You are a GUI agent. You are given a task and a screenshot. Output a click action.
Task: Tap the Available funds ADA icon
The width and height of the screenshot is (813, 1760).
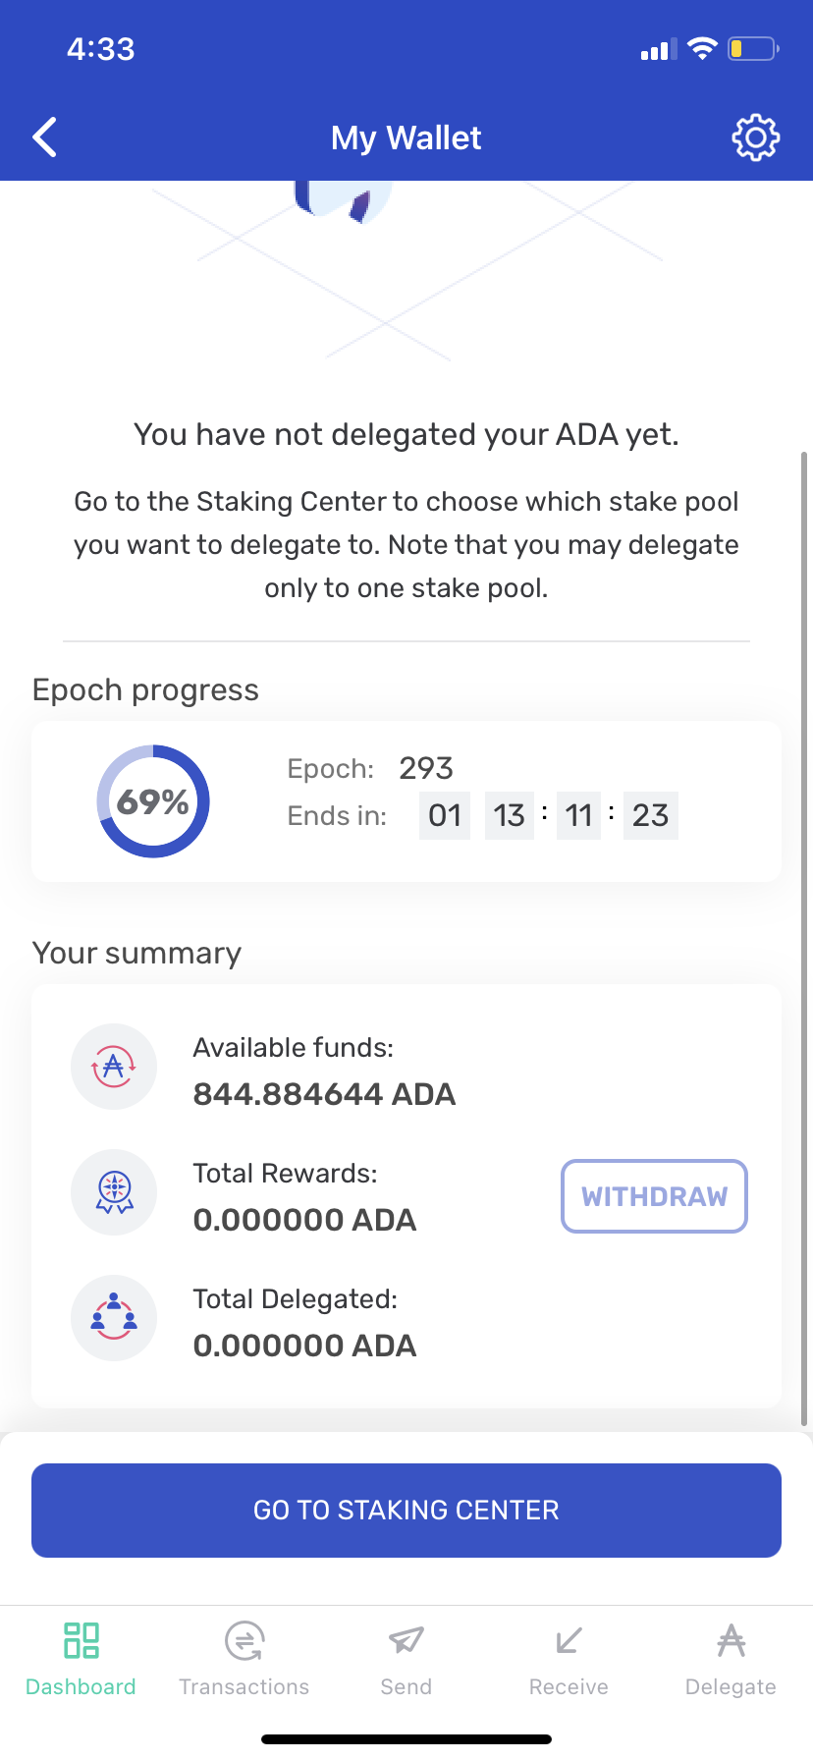click(114, 1067)
